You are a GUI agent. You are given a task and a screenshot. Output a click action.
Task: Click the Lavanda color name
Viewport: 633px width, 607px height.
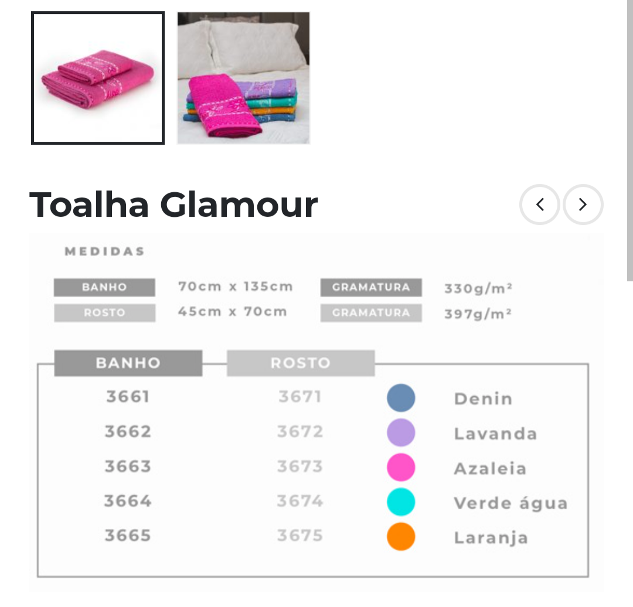495,434
